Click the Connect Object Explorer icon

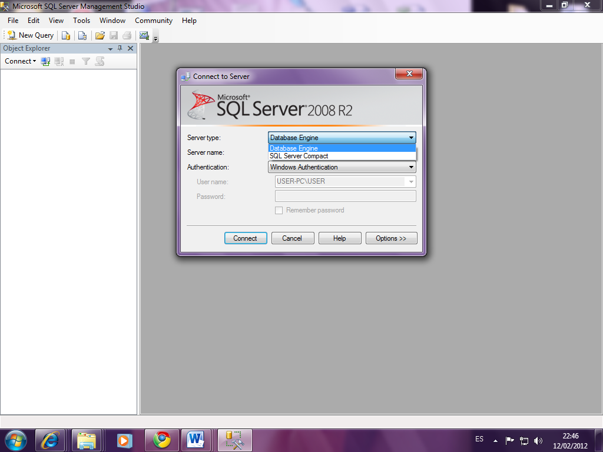tap(45, 61)
